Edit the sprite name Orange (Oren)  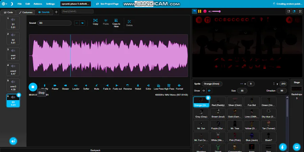[212, 84]
